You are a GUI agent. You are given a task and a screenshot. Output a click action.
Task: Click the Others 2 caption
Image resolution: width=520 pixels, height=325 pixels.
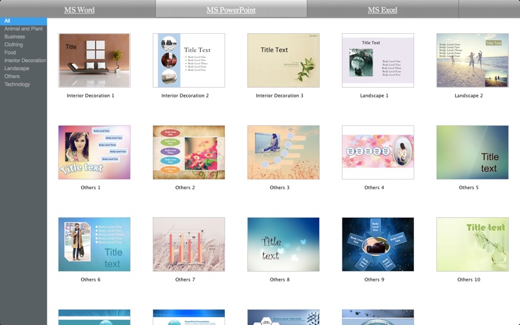pos(185,187)
